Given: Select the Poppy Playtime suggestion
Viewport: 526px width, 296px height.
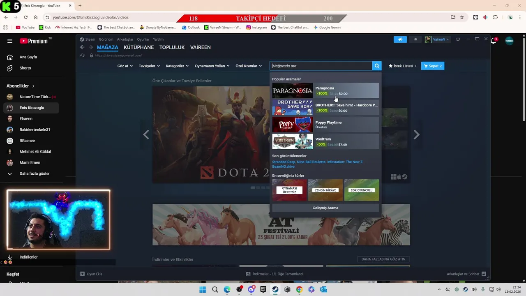Looking at the screenshot, I should [x=325, y=125].
